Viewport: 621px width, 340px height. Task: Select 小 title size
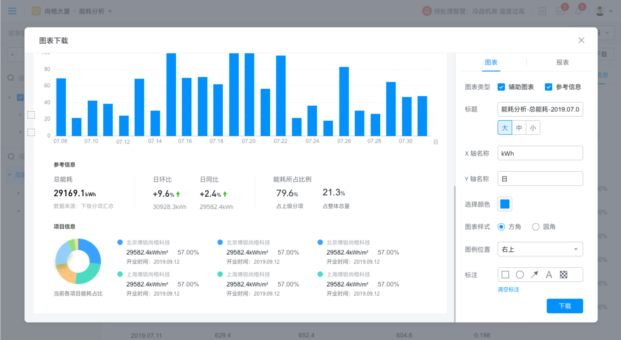point(533,128)
